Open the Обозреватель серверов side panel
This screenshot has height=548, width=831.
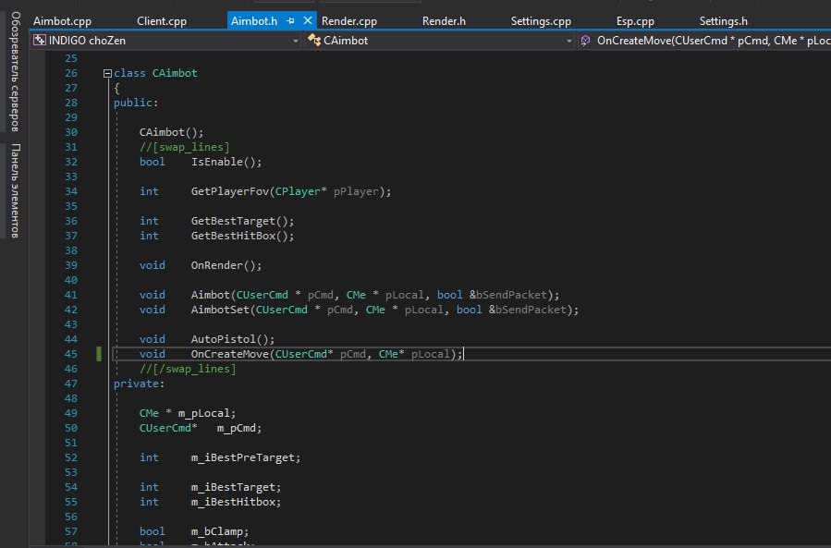pos(14,73)
